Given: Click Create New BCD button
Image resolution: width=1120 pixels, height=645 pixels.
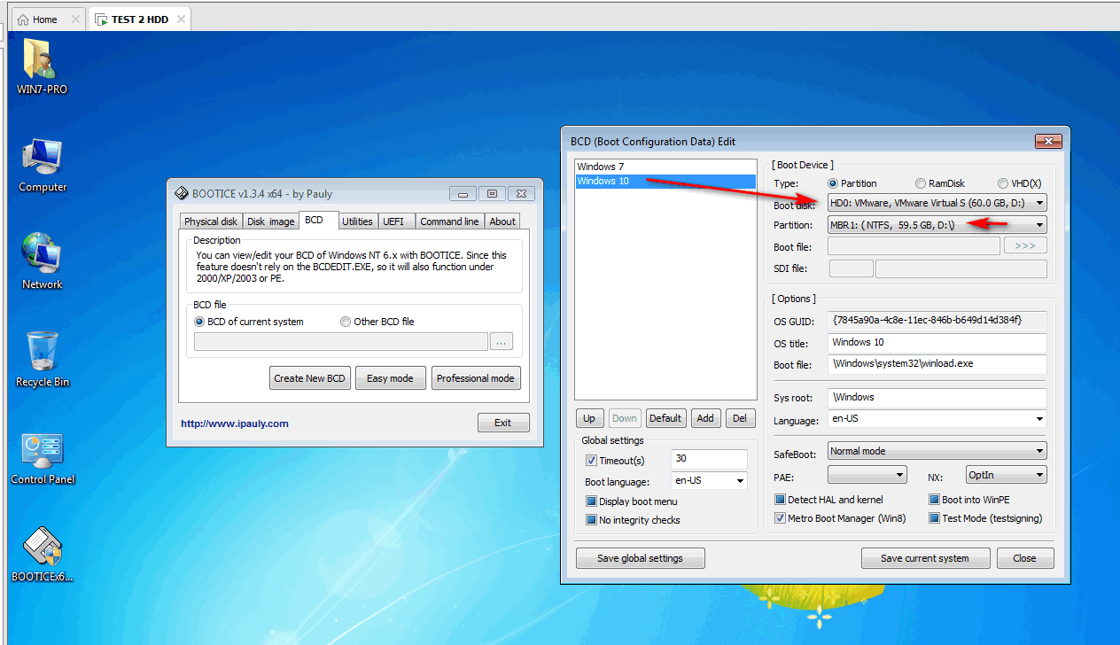Looking at the screenshot, I should click(309, 378).
